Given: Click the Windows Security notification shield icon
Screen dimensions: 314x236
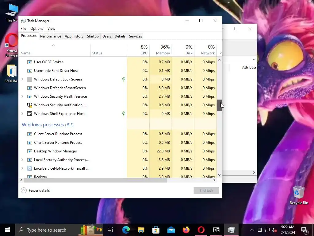Looking at the screenshot, I should click(30, 105).
